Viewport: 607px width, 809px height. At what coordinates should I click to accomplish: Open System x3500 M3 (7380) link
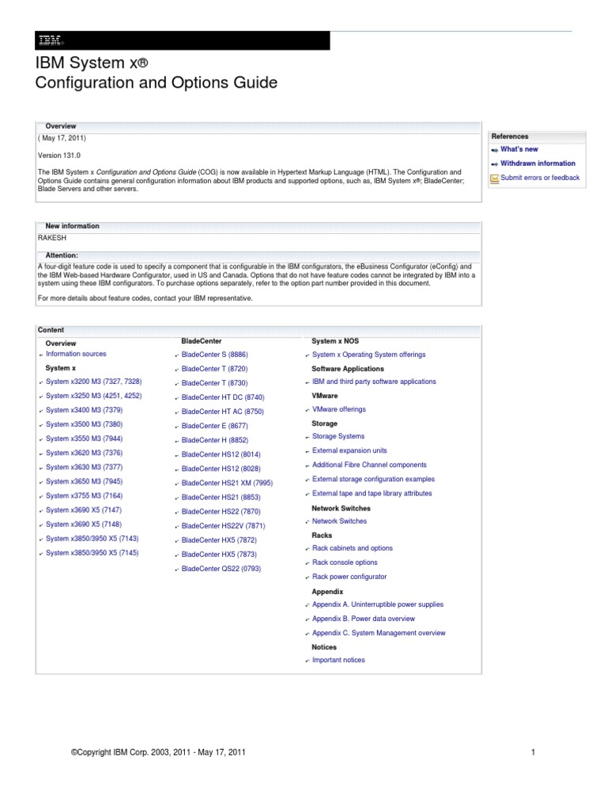(x=84, y=424)
